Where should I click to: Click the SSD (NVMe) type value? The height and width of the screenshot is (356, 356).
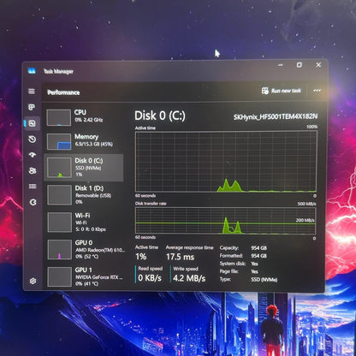point(264,280)
